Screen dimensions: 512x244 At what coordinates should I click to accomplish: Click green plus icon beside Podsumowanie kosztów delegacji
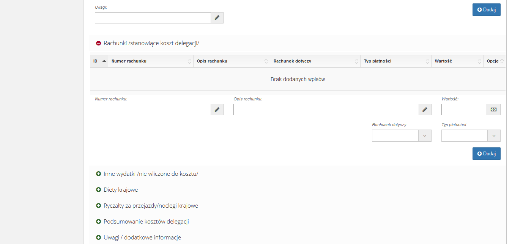coord(99,222)
